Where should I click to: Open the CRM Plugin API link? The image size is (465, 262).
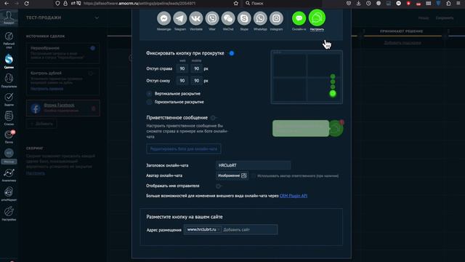pos(294,196)
